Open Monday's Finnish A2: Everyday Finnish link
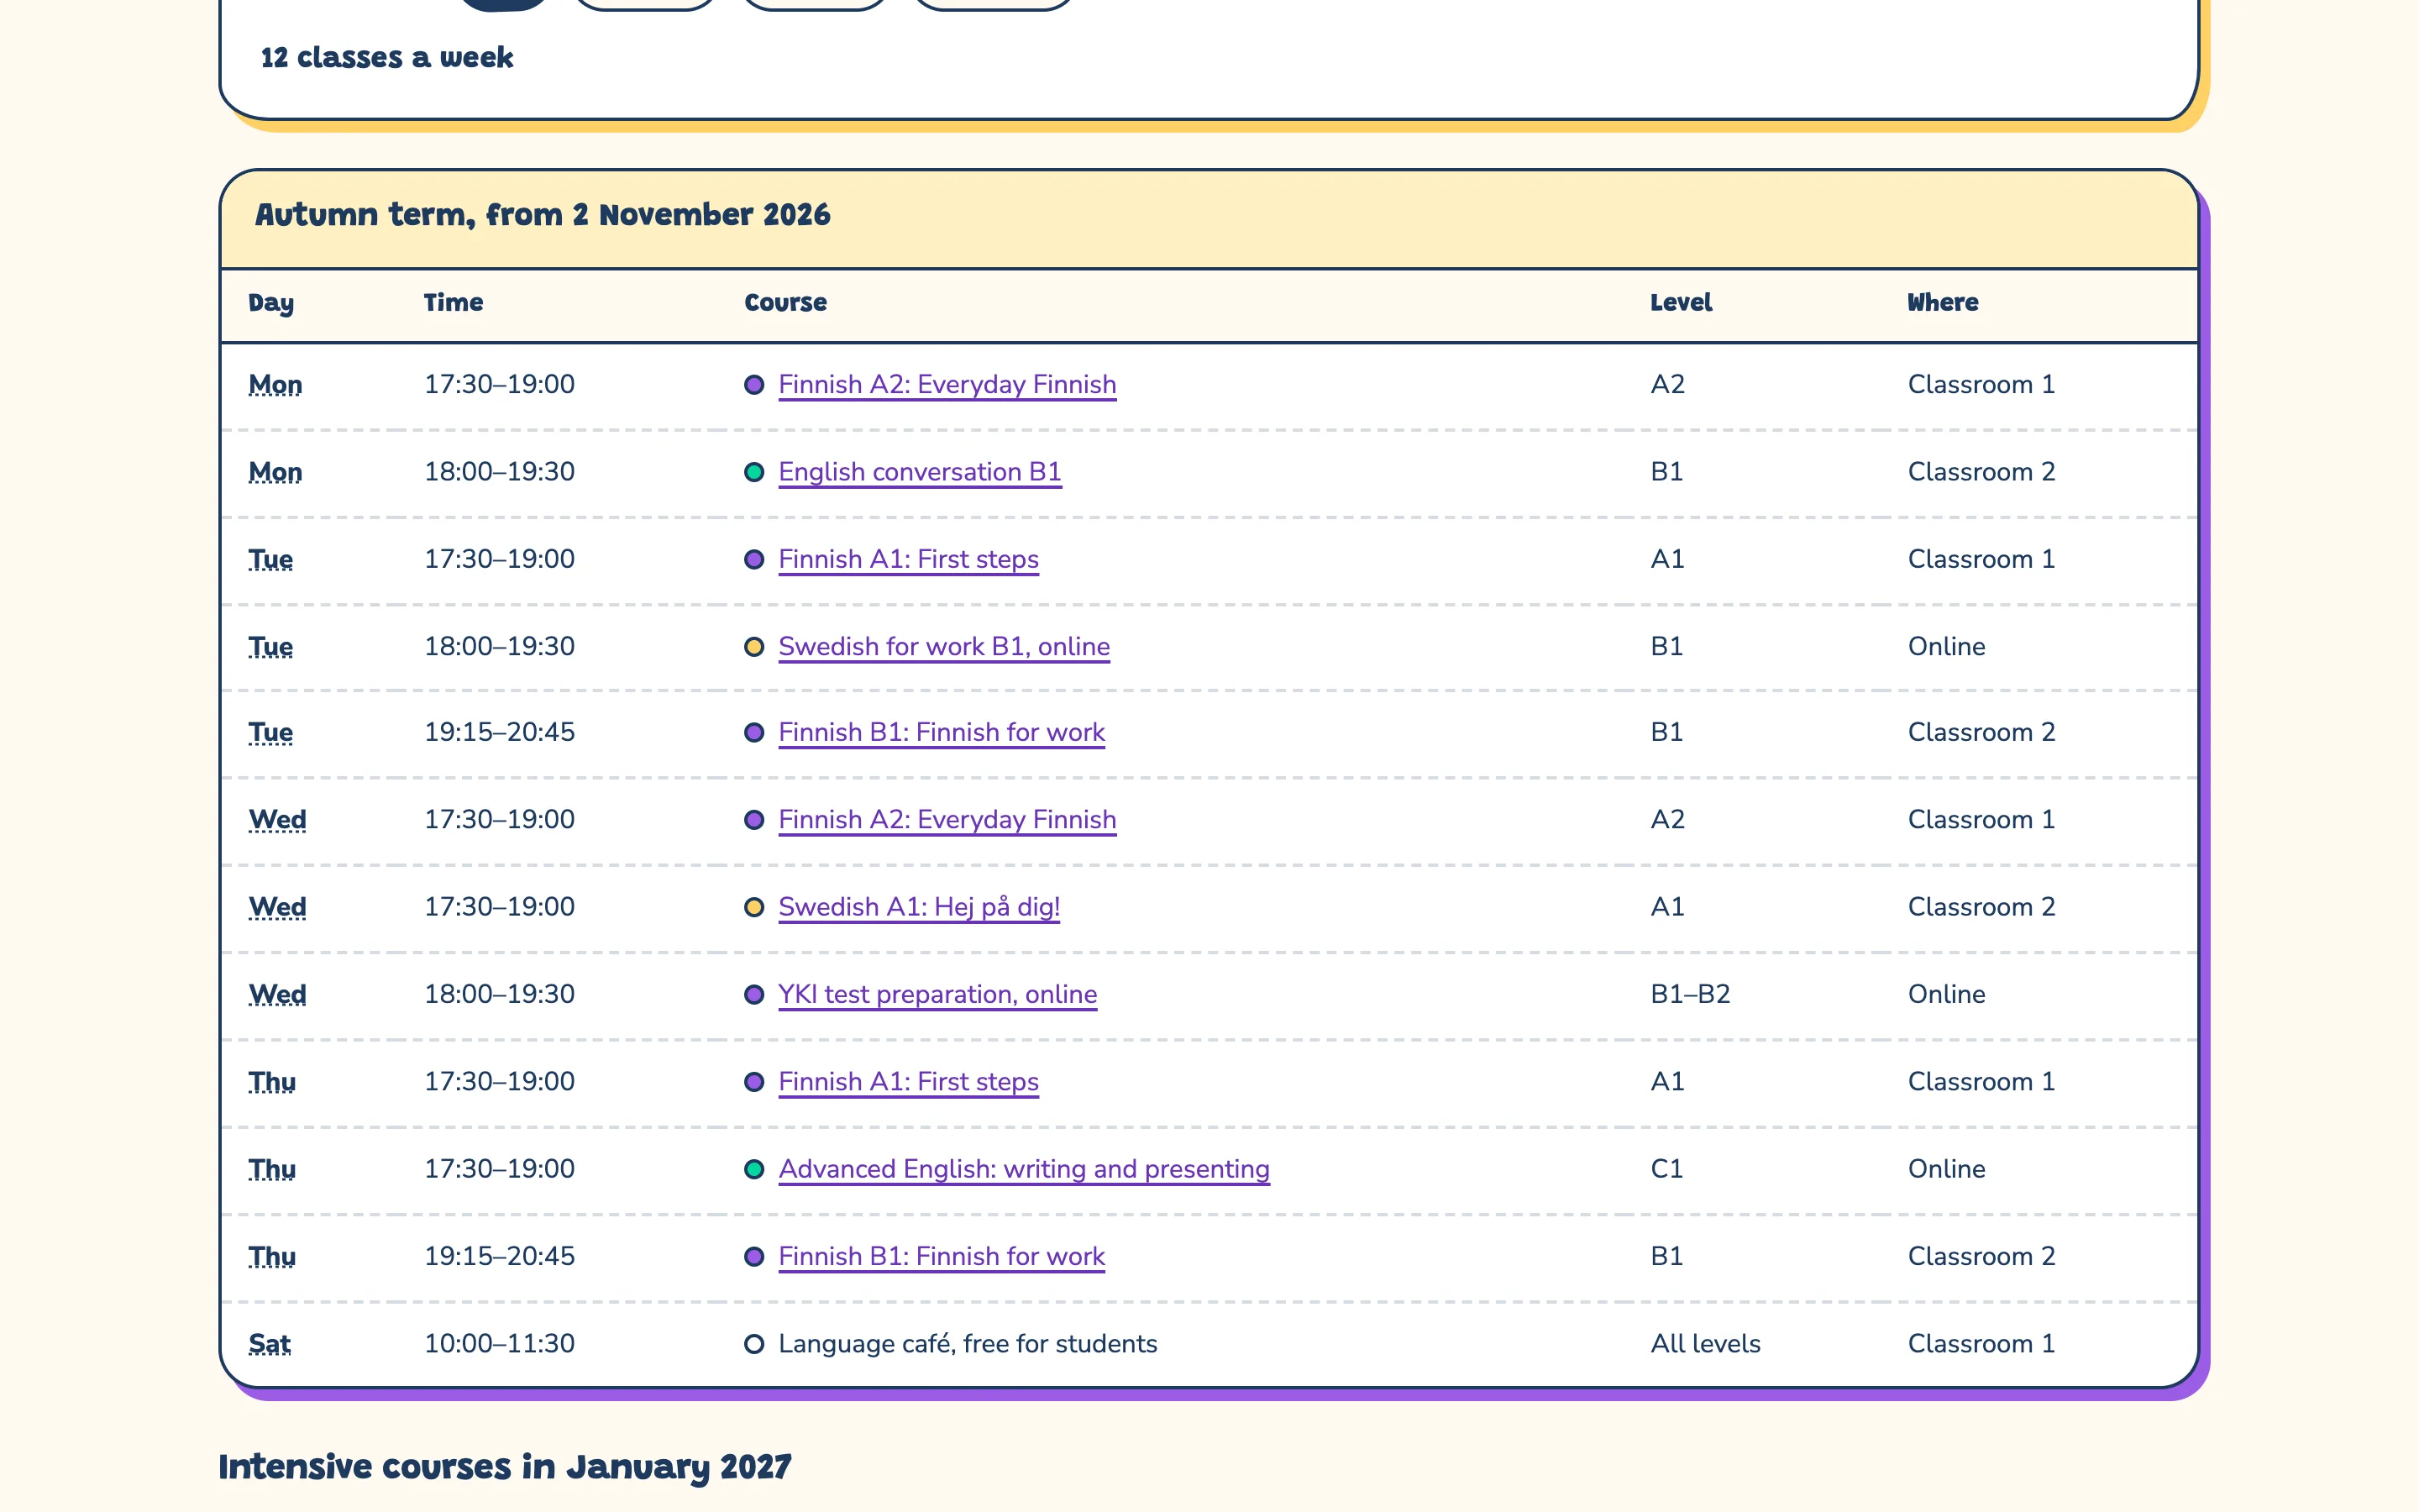Screen dimensions: 2419x1512 [947, 385]
